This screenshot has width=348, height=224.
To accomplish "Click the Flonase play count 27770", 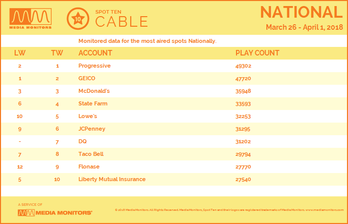I will (x=244, y=166).
